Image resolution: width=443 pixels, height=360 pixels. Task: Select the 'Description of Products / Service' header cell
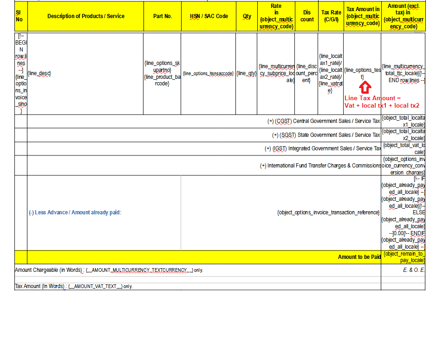point(86,16)
